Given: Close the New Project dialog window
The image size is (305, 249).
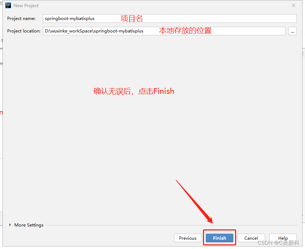Looking at the screenshot, I should click(294, 5).
